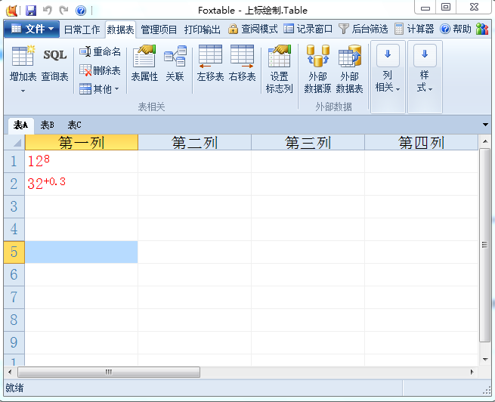Click the 第三列 column header

[308, 142]
